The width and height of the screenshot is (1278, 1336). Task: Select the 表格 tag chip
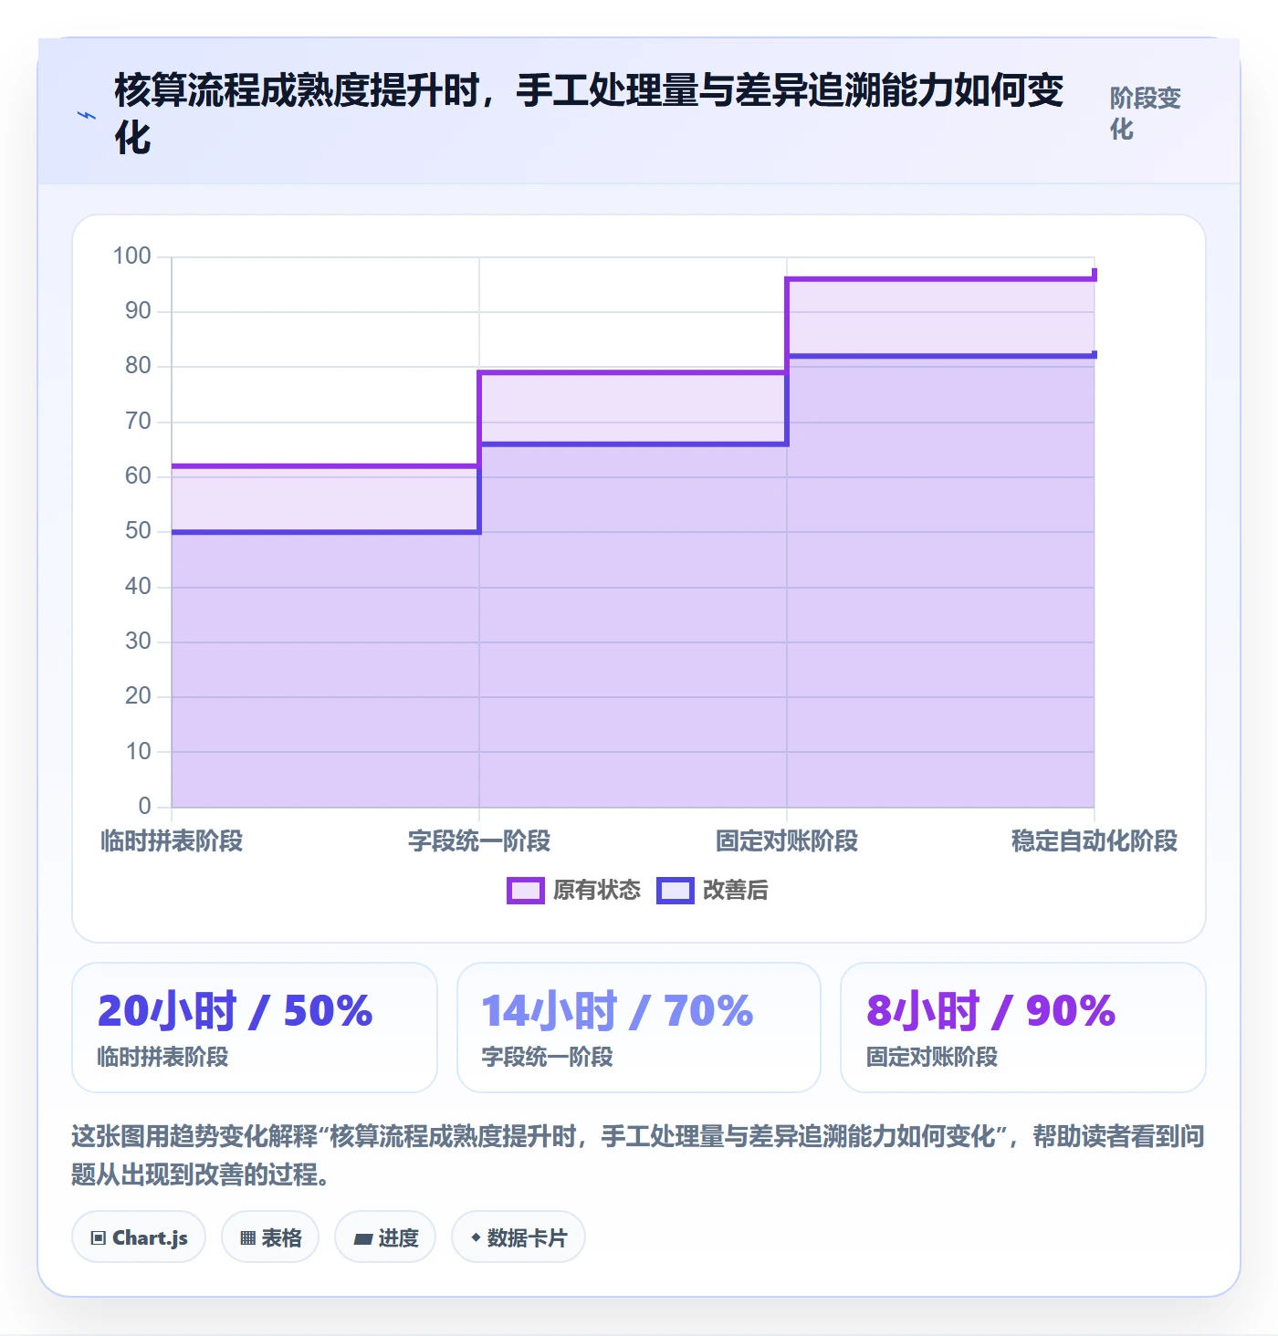tap(270, 1237)
